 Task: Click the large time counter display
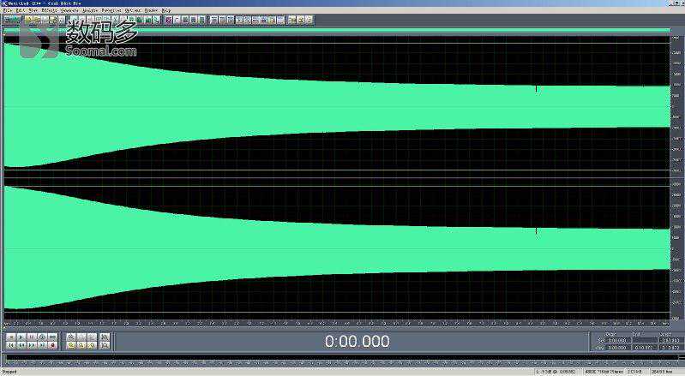[357, 341]
